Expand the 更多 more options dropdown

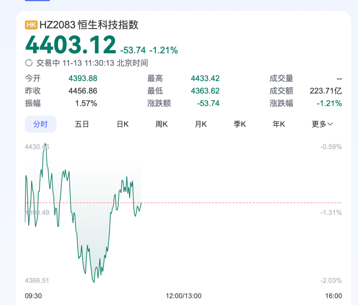322,124
